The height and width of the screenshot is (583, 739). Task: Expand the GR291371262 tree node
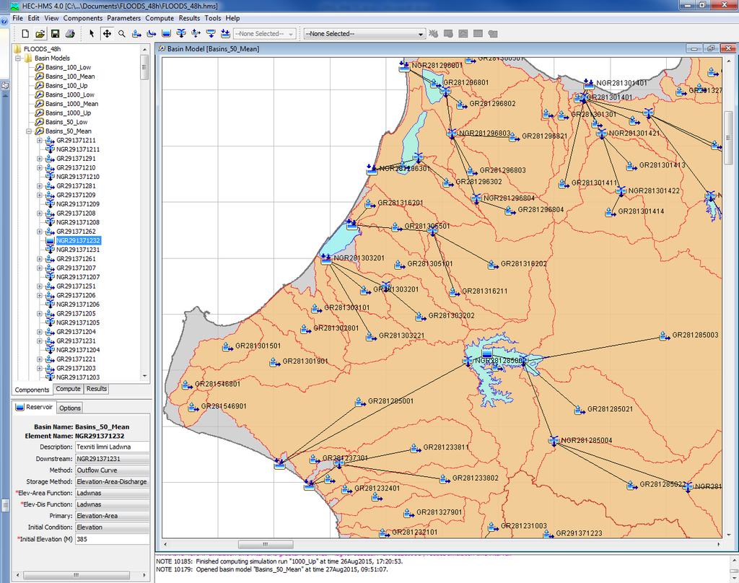click(x=40, y=232)
